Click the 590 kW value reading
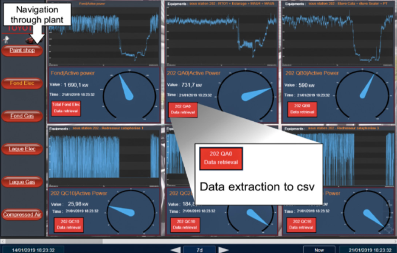397x253 pixels. pos(306,85)
